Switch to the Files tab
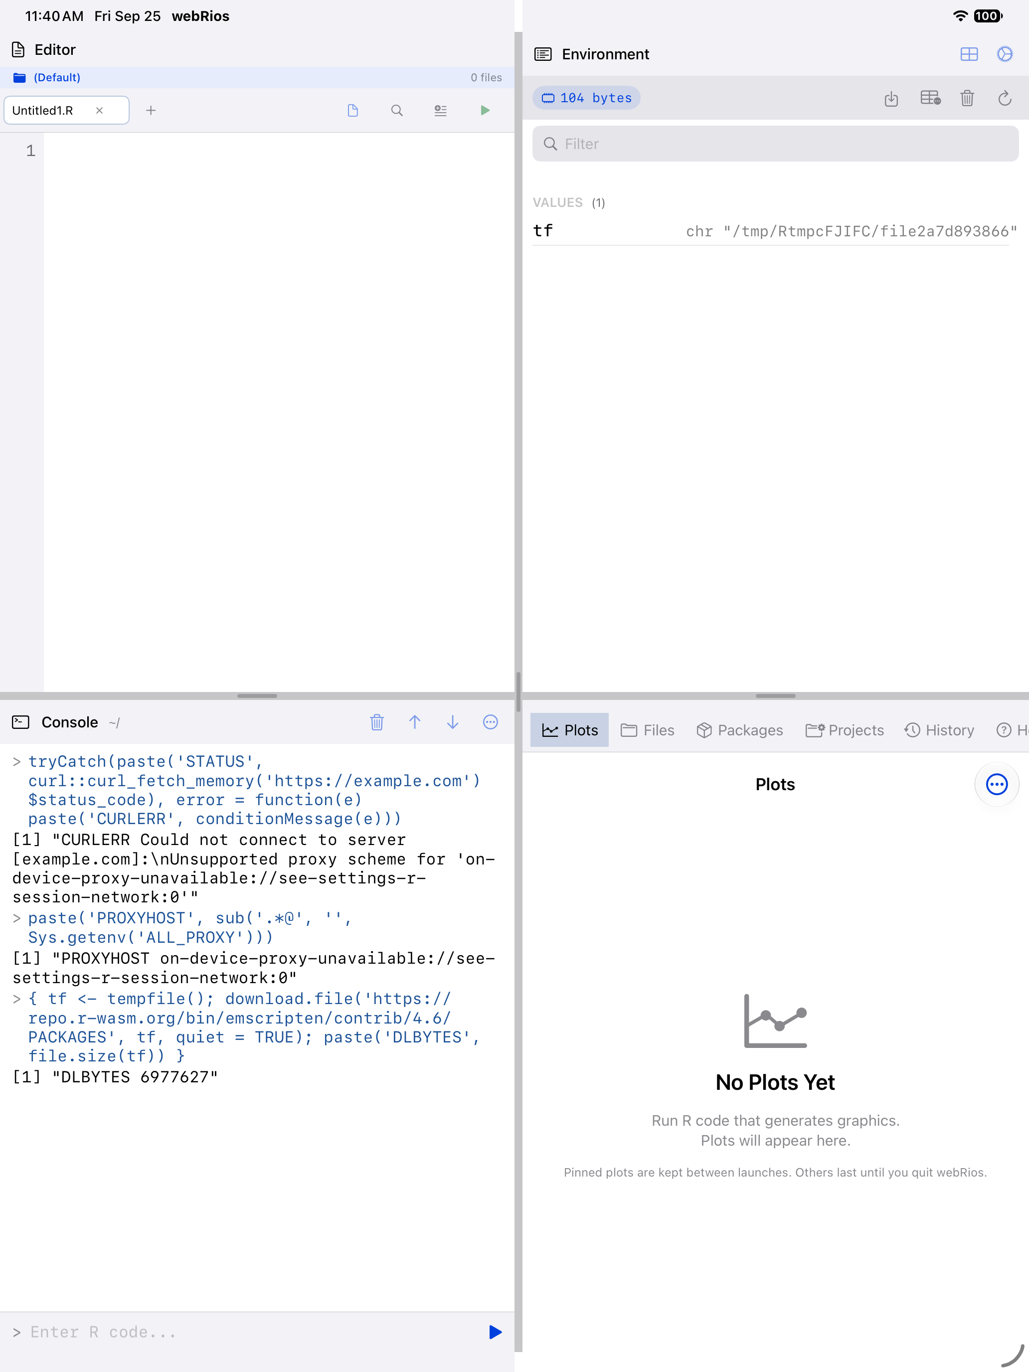Viewport: 1029px width, 1372px height. (648, 730)
